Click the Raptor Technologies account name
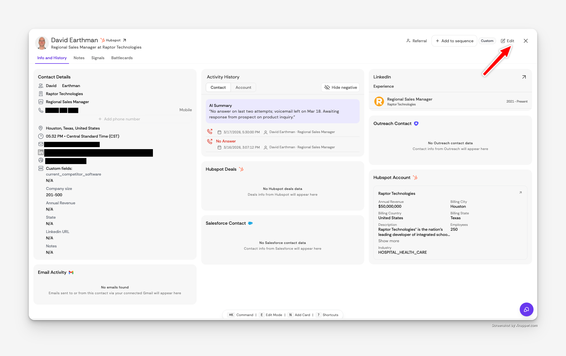This screenshot has width=566, height=356. (x=397, y=193)
